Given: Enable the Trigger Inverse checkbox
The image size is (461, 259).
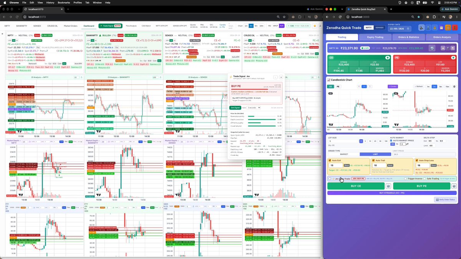Looking at the screenshot, I should 405,178.
